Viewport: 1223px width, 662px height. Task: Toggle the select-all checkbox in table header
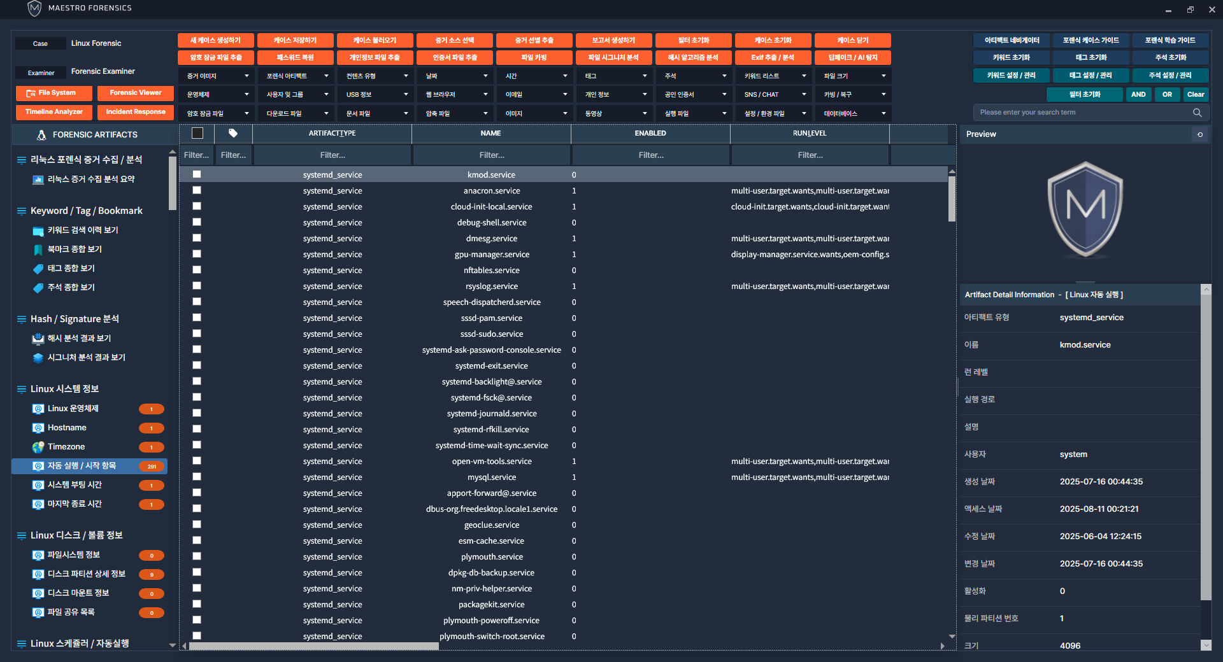click(x=197, y=134)
